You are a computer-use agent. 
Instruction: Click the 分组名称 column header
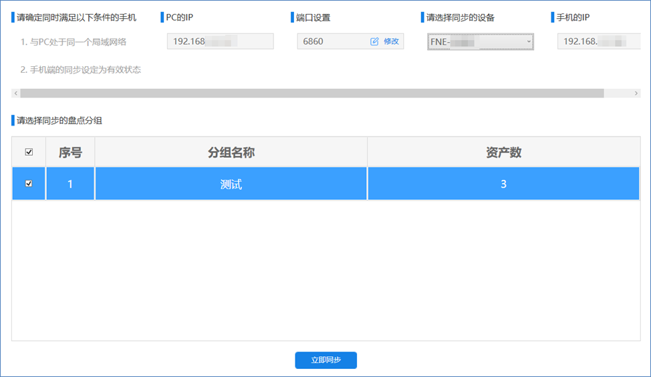coord(231,152)
